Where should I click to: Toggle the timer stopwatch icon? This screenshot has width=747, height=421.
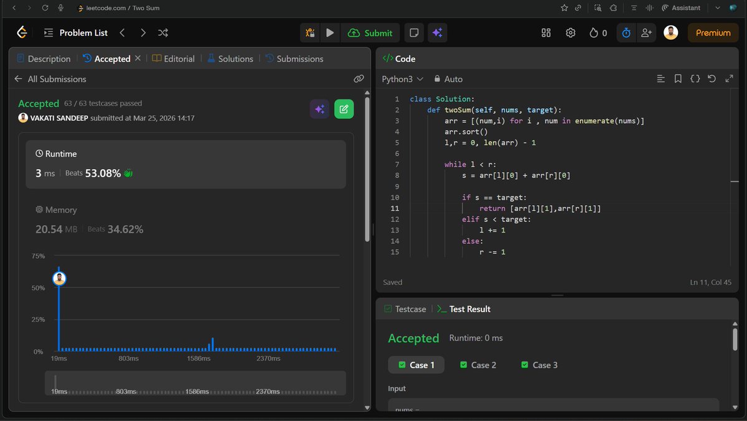tap(627, 33)
